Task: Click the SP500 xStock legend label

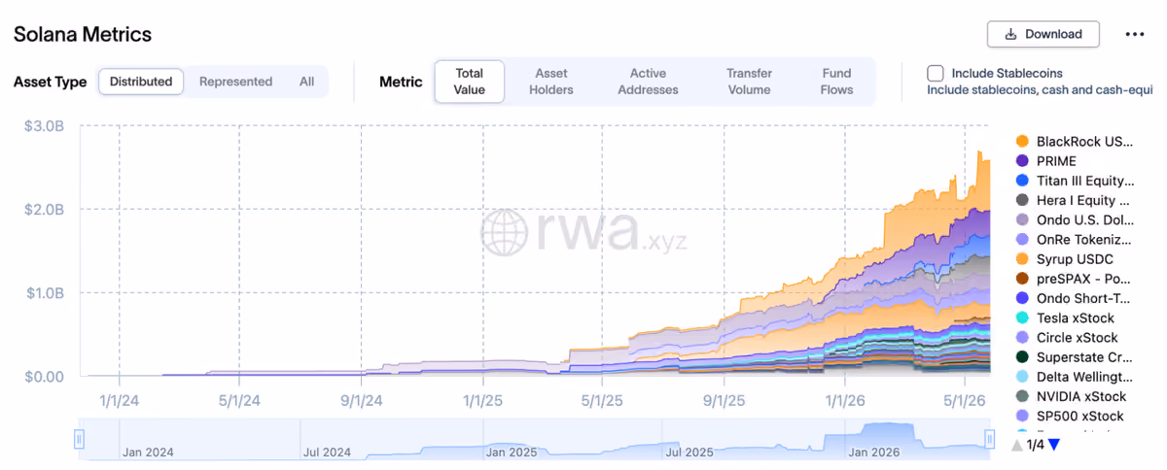Action: pyautogui.click(x=1079, y=416)
